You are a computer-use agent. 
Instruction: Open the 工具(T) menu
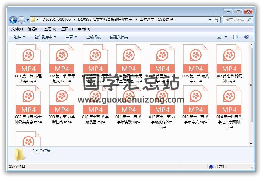[x=67, y=29]
